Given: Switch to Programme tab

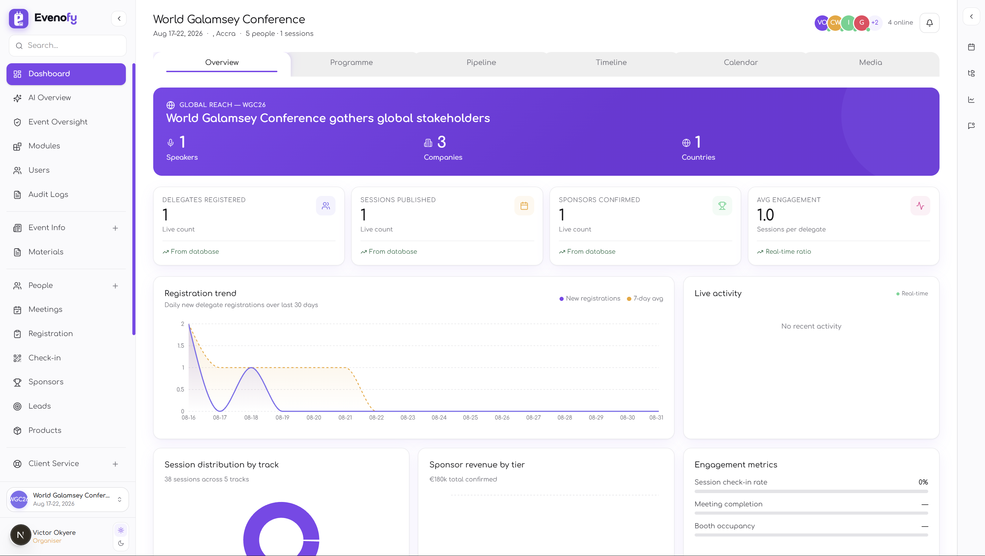Looking at the screenshot, I should [x=351, y=62].
